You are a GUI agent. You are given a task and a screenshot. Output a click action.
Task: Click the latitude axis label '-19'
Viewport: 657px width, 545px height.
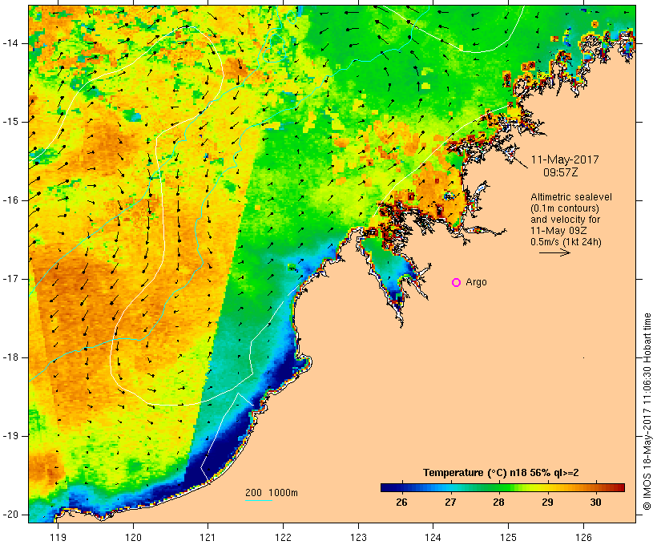tap(10, 436)
